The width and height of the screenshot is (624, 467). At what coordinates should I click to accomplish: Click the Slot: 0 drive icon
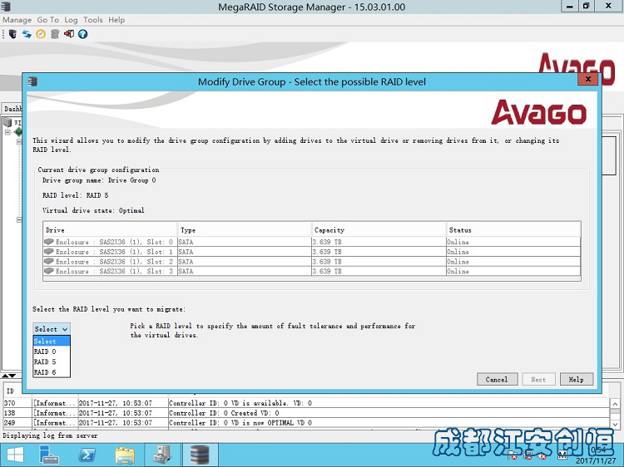click(49, 241)
